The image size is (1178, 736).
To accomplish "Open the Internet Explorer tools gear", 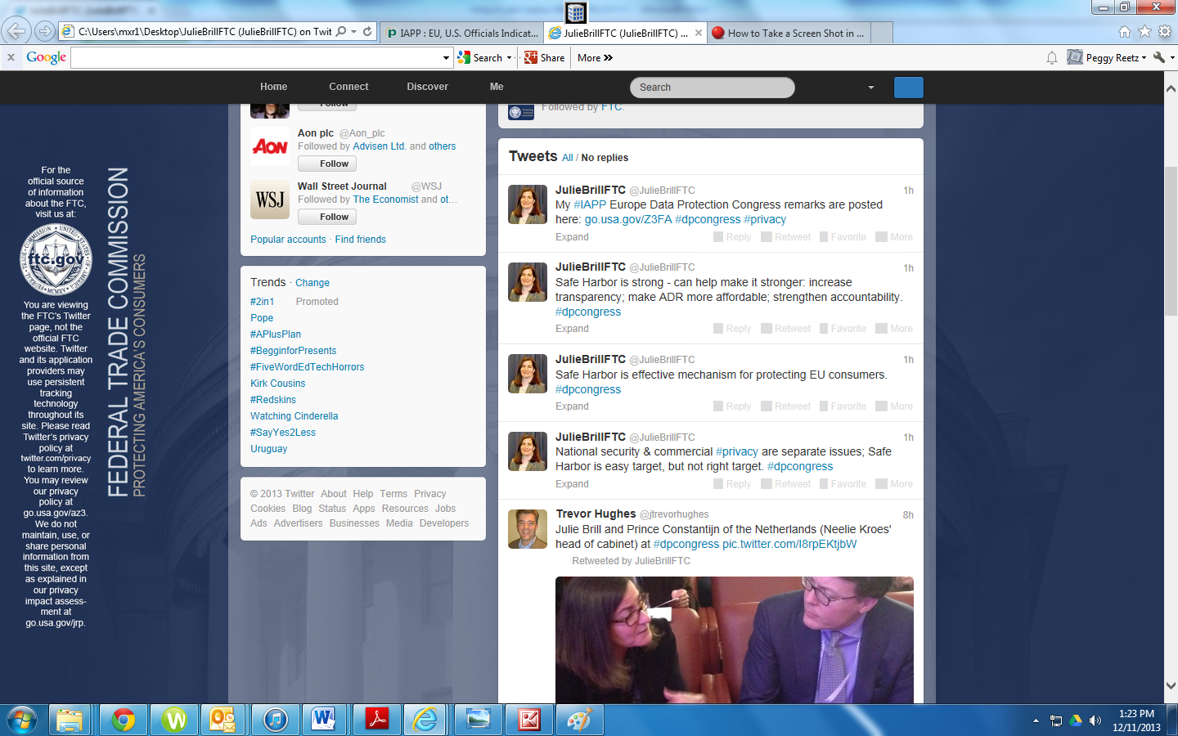I will click(x=1164, y=32).
